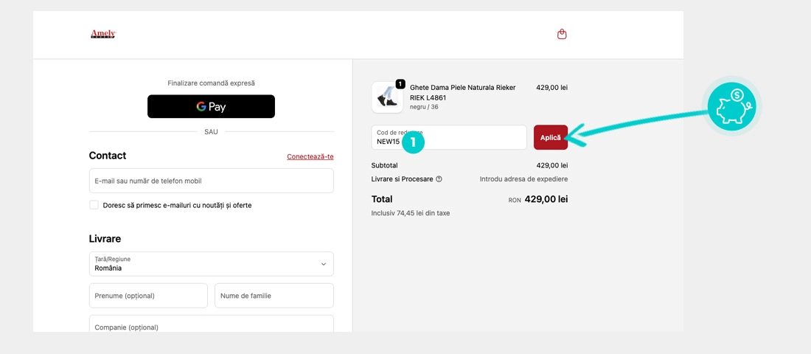Image resolution: width=811 pixels, height=354 pixels.
Task: Open the Conectează-te login link
Action: tap(310, 156)
